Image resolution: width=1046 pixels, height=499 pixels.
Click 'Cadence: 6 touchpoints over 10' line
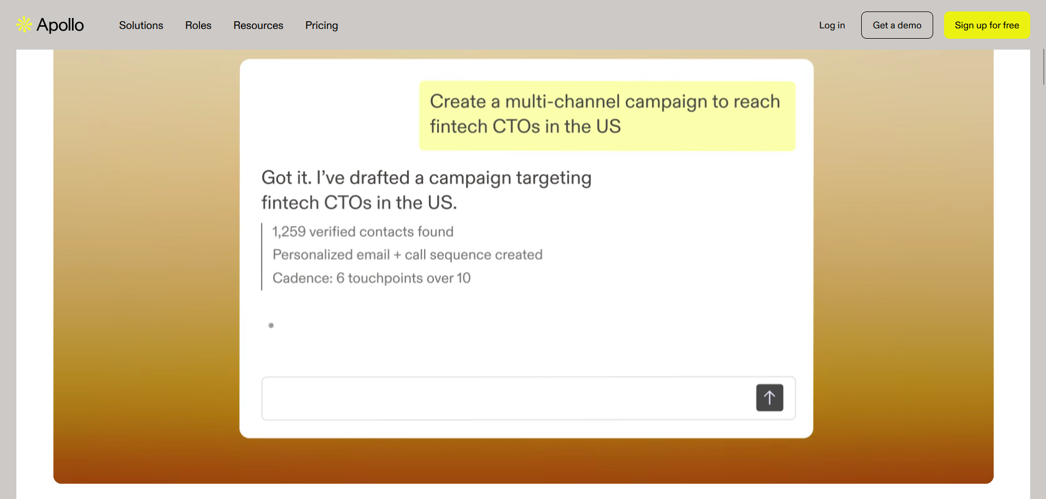(x=372, y=278)
